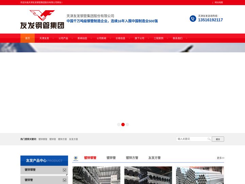Click the 镀锌管 sidebar category
Viewport: 245px width, 184px height.
point(29,180)
